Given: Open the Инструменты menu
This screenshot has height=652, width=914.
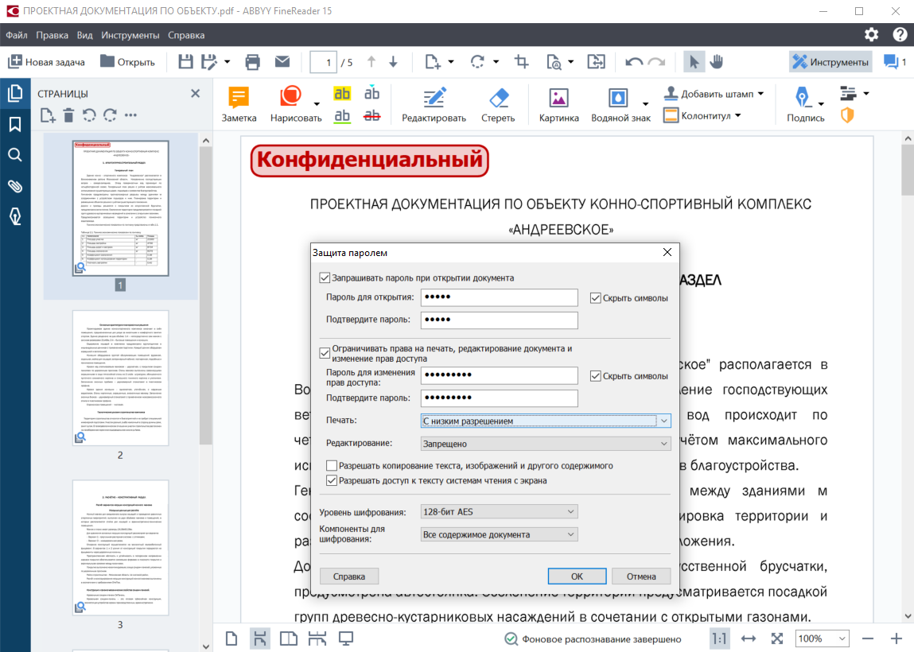Looking at the screenshot, I should 130,35.
